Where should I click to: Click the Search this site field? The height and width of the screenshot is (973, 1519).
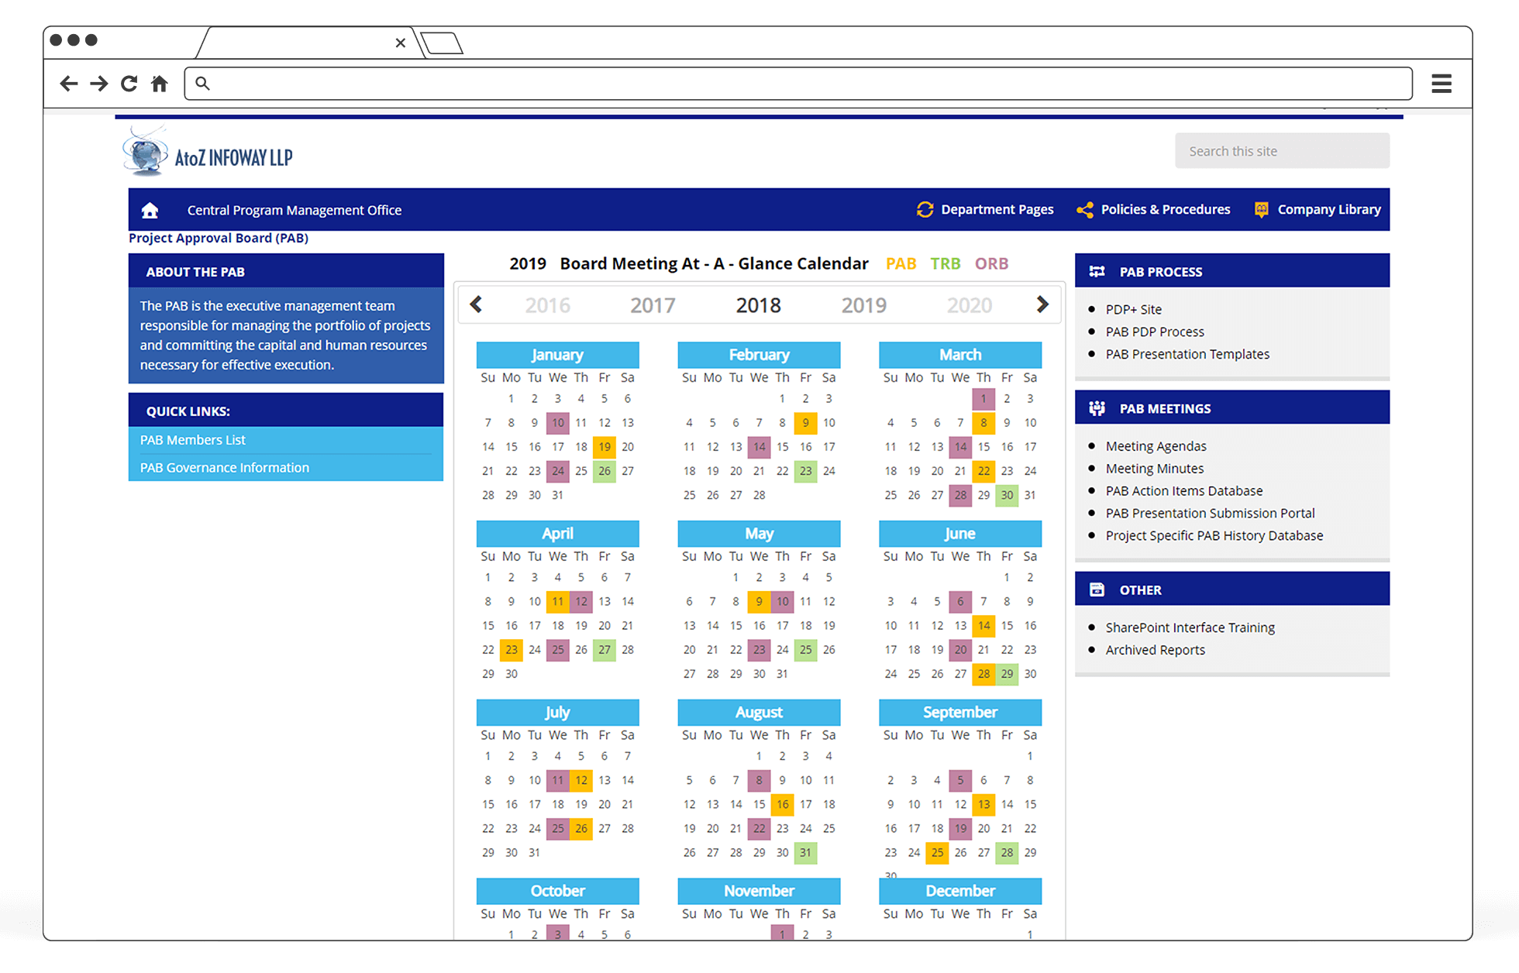[1282, 150]
